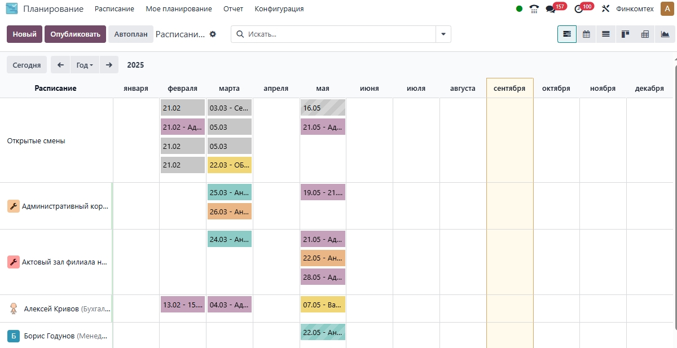The height and width of the screenshot is (348, 677).
Task: Open the Финкомтех company switcher
Action: coord(635,9)
